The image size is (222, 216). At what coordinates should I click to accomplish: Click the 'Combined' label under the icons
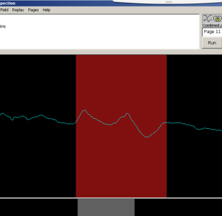point(211,25)
